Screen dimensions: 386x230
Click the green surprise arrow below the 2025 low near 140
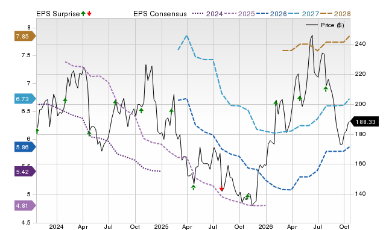pyautogui.click(x=194, y=187)
